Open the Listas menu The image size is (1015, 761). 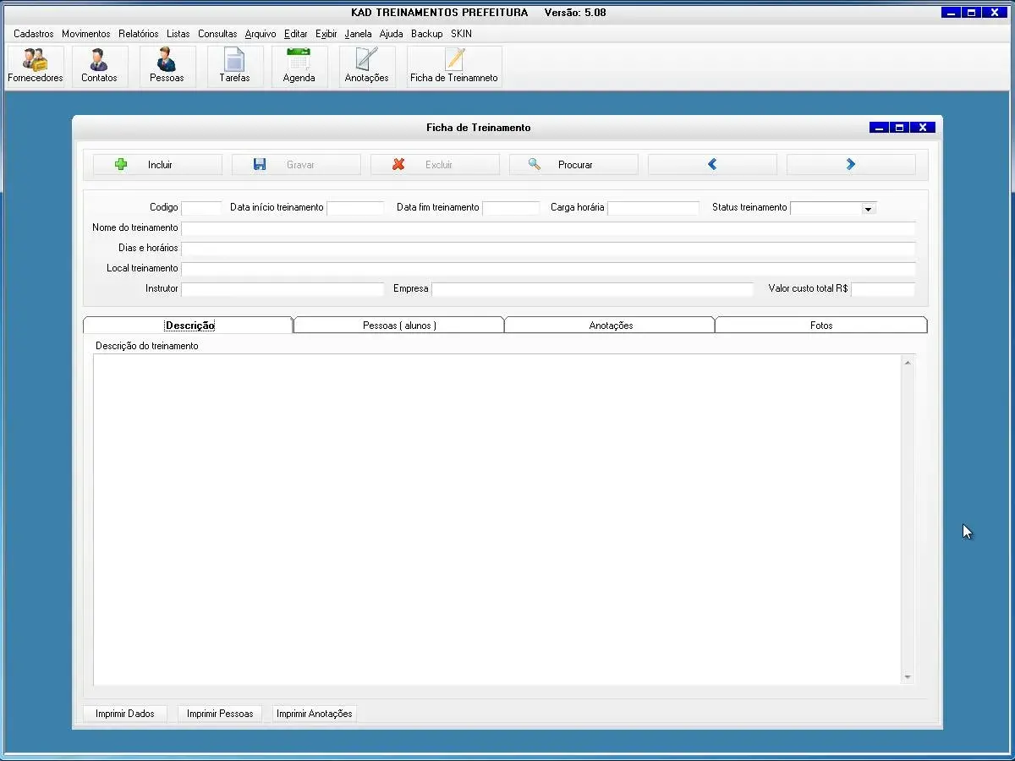coord(178,34)
